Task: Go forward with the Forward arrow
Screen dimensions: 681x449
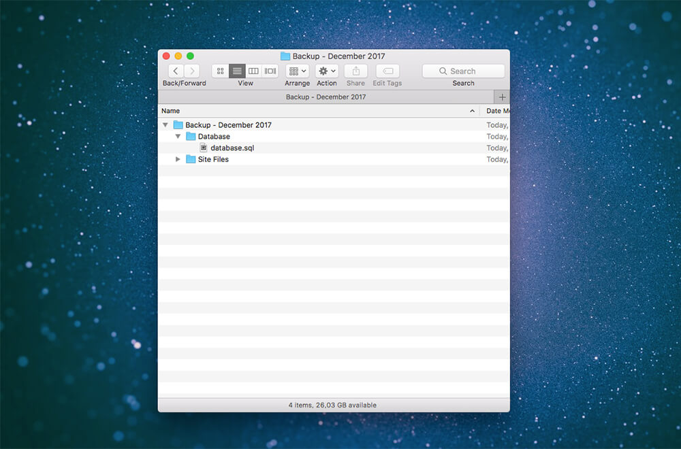Action: pos(192,71)
